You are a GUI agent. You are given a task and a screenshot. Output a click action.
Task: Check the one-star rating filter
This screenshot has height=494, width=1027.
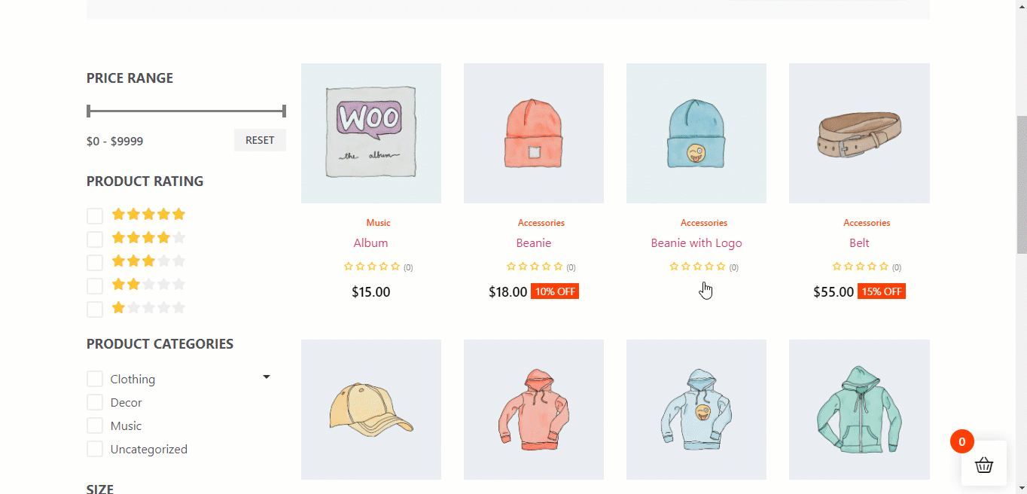[x=95, y=310]
